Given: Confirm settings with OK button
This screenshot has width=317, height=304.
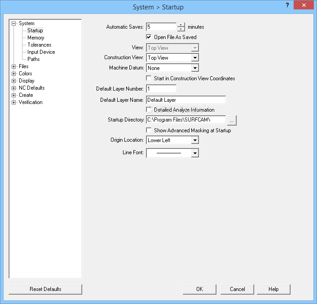Looking at the screenshot, I should click(199, 289).
